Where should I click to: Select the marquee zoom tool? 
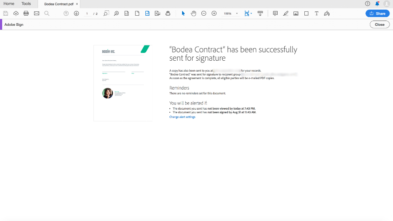tap(106, 13)
